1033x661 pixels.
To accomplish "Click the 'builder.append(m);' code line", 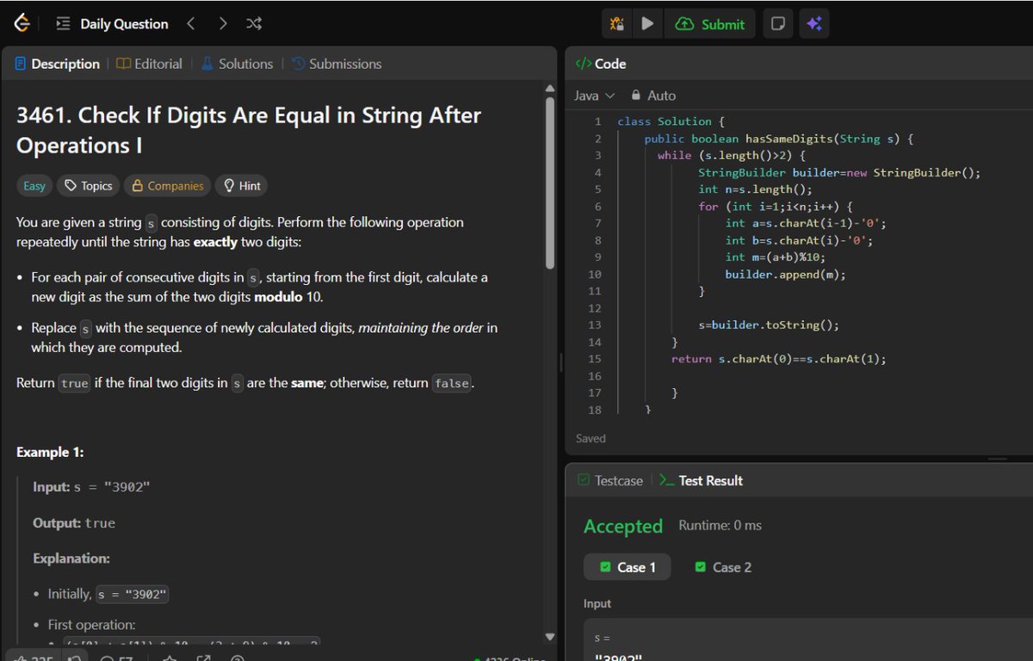I will click(x=785, y=275).
